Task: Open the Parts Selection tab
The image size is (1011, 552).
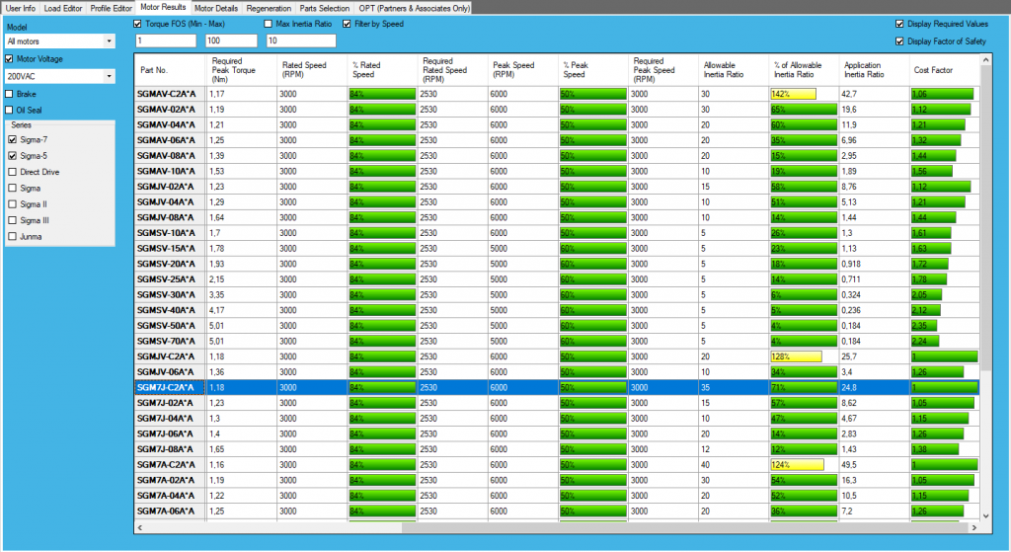Action: click(324, 8)
